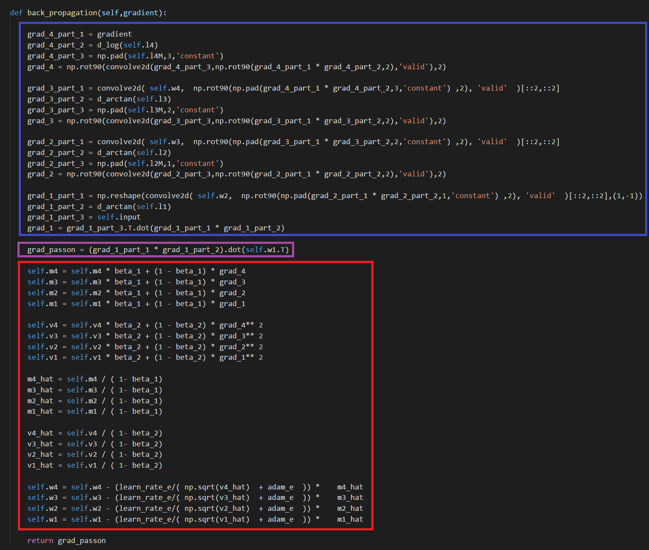This screenshot has height=550, width=649.
Task: Click the v1_hat definition line
Action: (95, 465)
